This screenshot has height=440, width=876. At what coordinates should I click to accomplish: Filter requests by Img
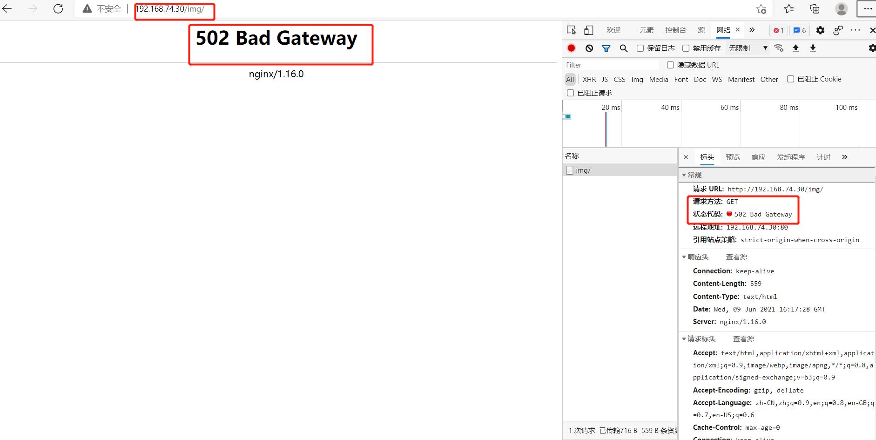637,79
